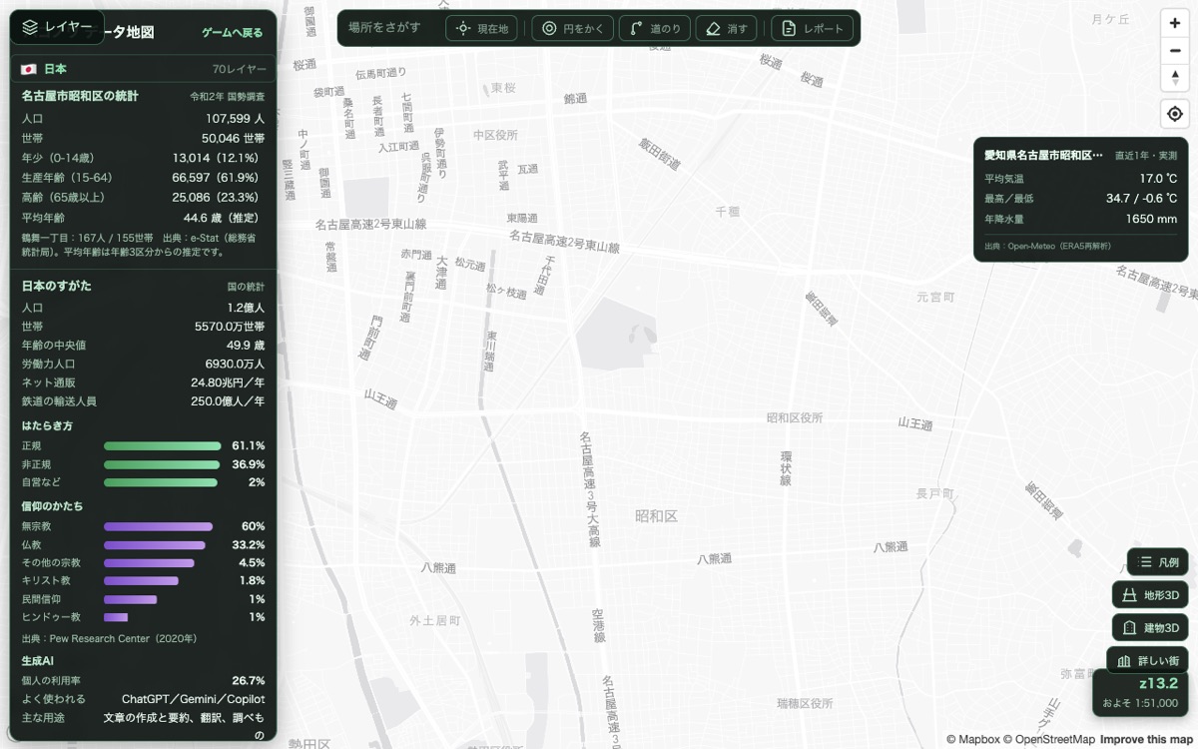Click the Improve this map link
This screenshot has width=1198, height=749.
[x=1146, y=739]
